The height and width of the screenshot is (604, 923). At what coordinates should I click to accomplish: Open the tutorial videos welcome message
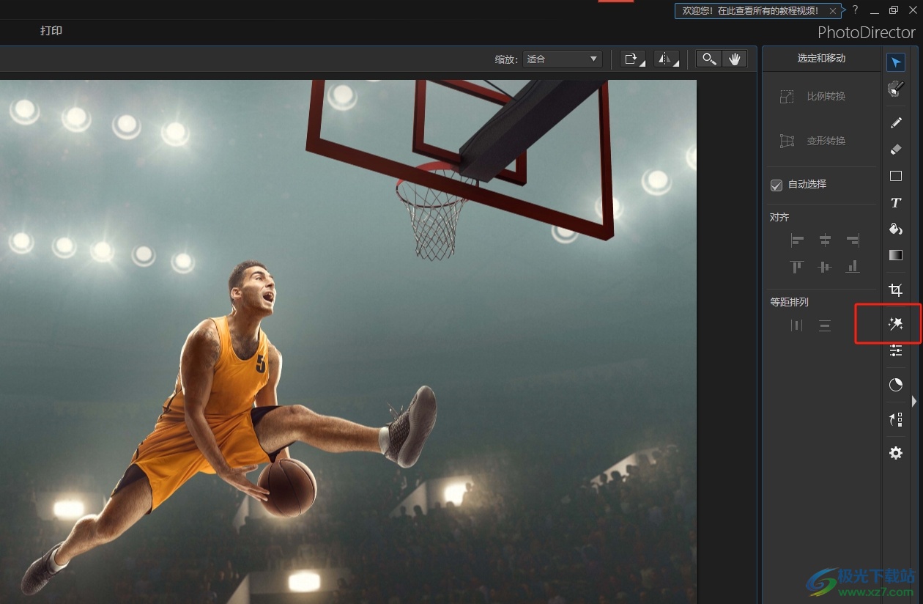[x=750, y=10]
